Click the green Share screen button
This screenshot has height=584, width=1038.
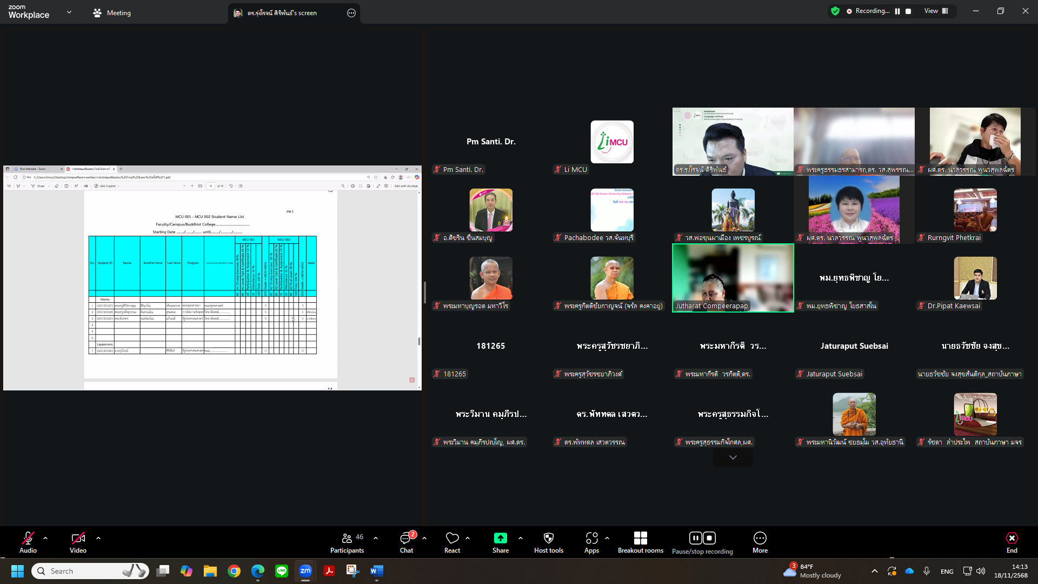tap(500, 542)
